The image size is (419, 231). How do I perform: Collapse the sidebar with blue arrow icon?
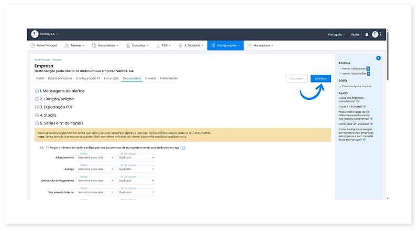pyautogui.click(x=378, y=58)
